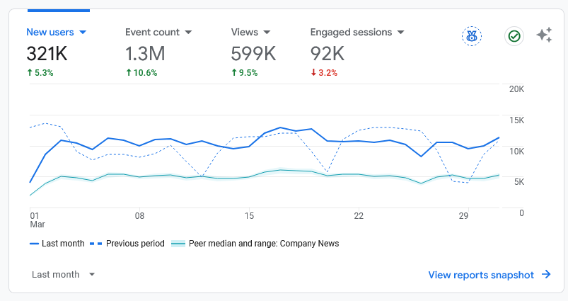Screen dimensions: 568x301
Task: Open the Engaged sessions dropdown arrow
Action: pos(400,33)
